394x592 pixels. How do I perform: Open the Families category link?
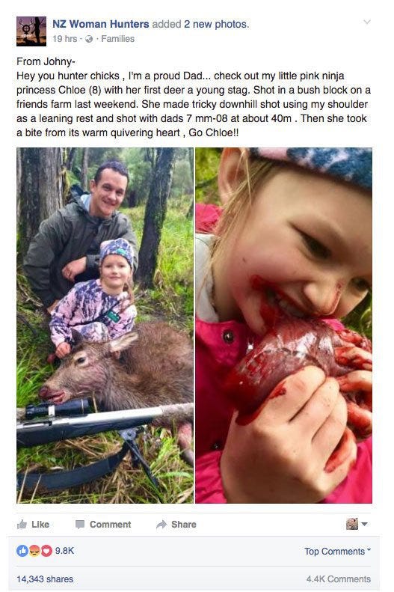pyautogui.click(x=117, y=38)
